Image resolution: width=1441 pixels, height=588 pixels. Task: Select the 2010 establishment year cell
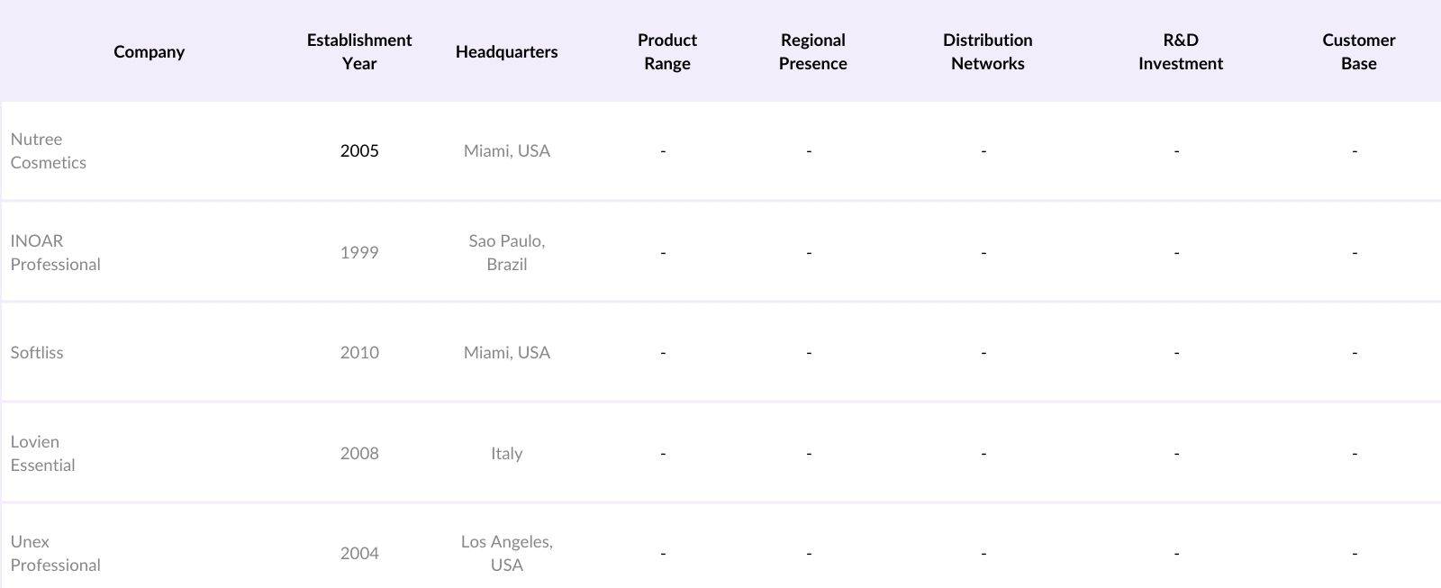click(x=359, y=353)
